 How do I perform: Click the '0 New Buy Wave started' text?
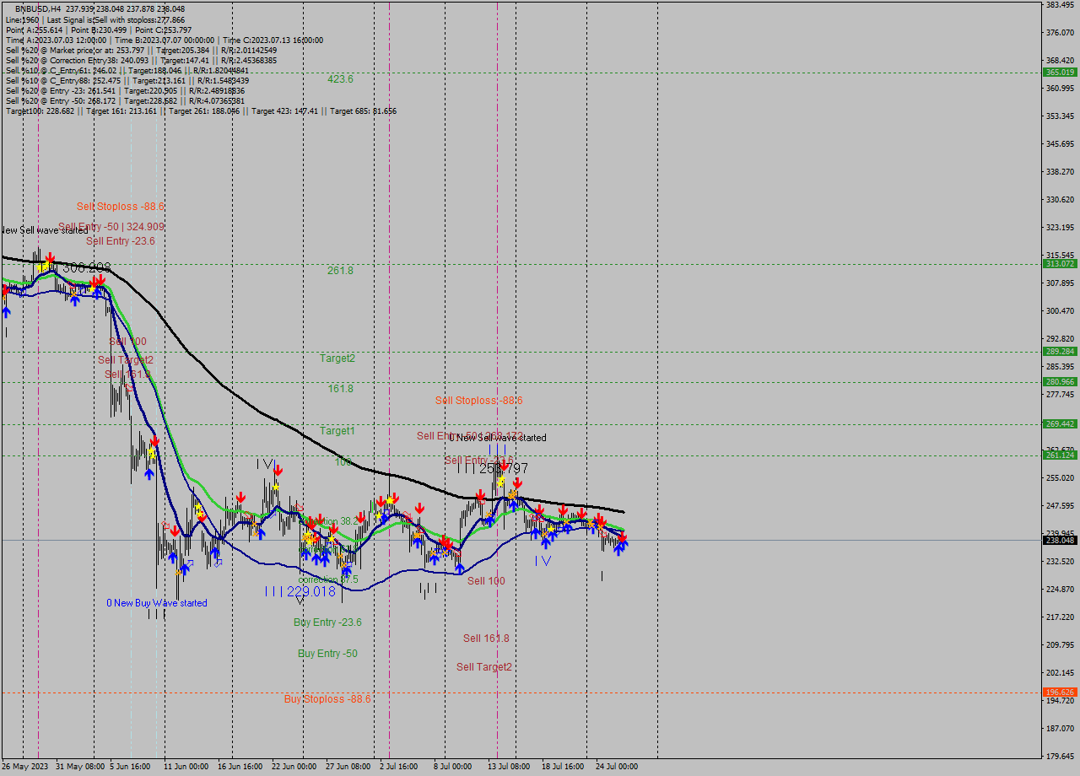(157, 601)
